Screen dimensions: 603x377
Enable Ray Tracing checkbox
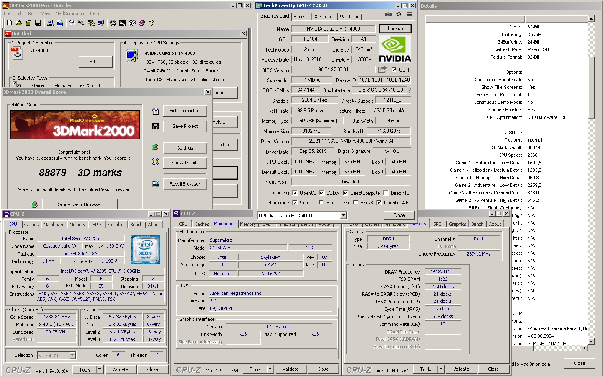point(321,202)
